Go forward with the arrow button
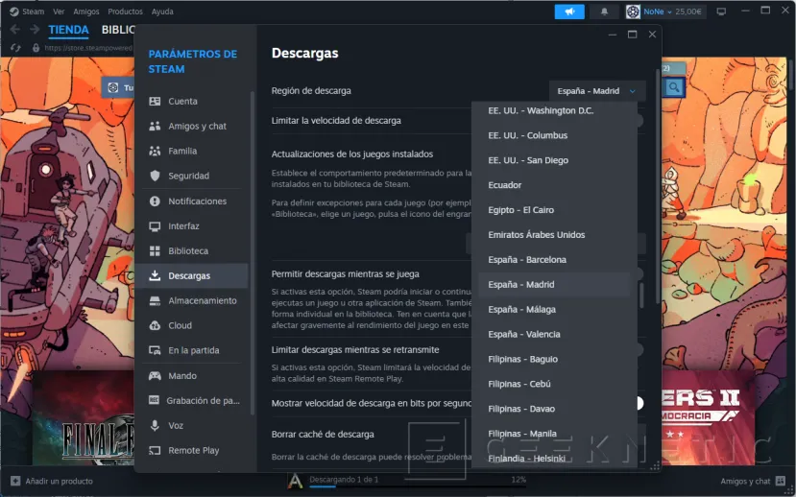 pos(35,30)
